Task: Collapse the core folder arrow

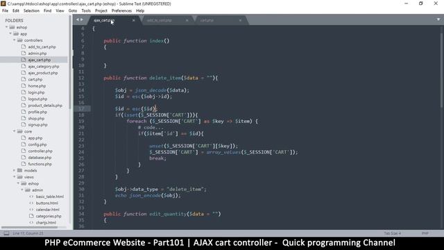Action: click(x=14, y=131)
